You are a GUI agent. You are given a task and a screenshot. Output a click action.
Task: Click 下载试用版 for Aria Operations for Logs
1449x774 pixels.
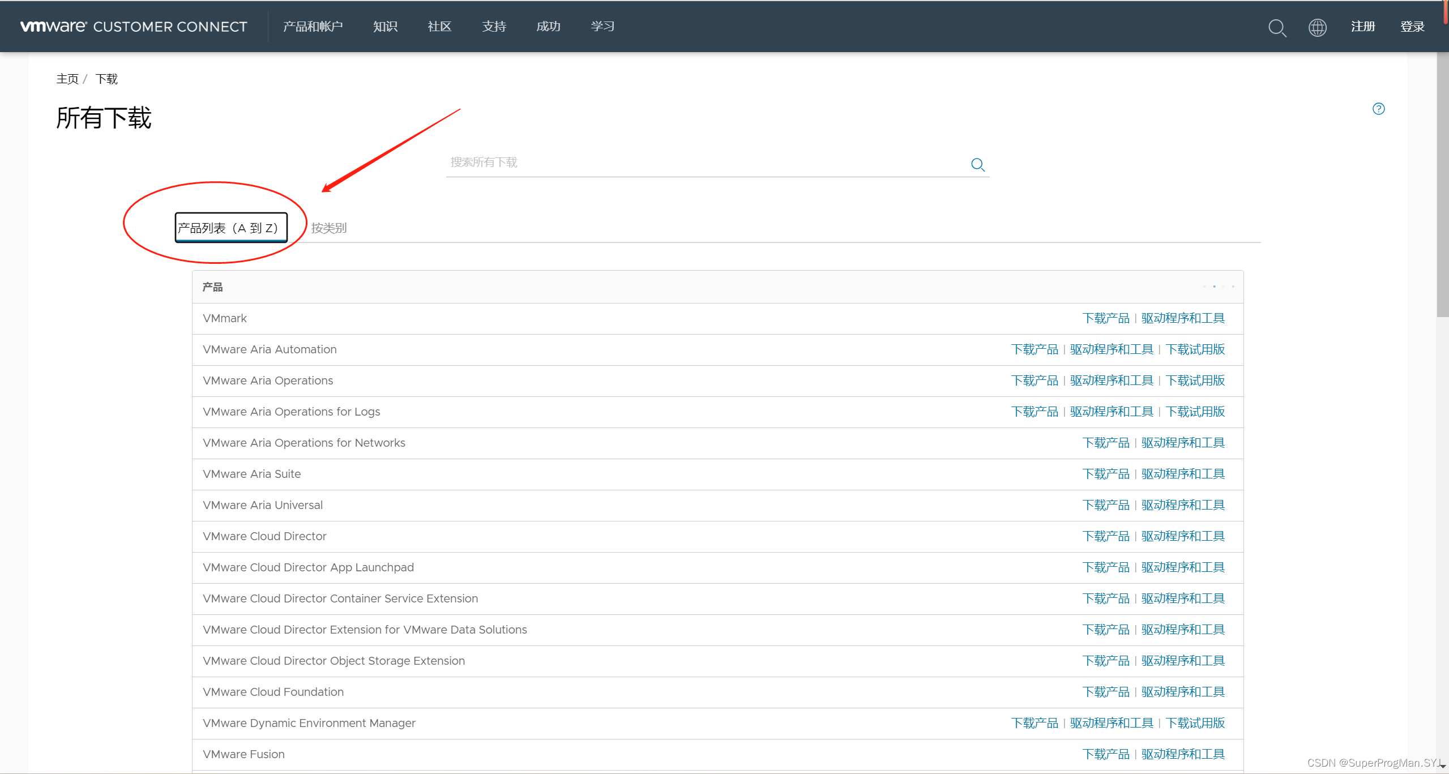[1195, 412]
